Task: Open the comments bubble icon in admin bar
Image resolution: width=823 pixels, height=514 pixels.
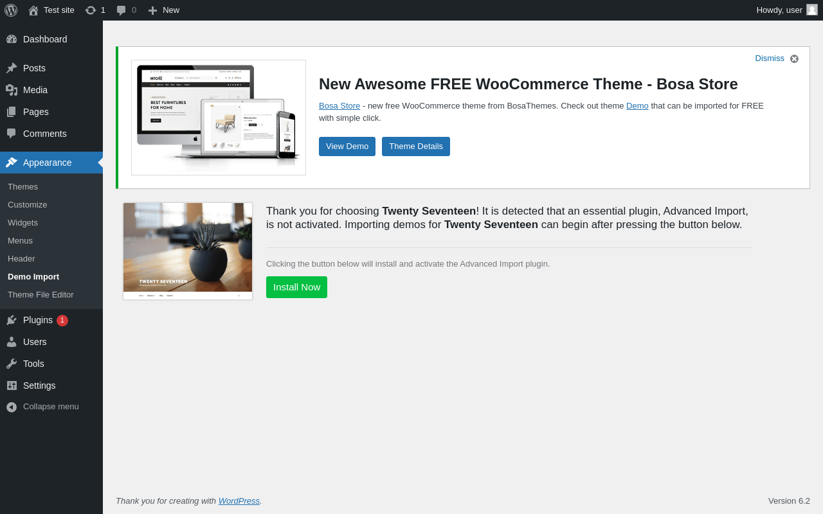Action: pyautogui.click(x=122, y=10)
